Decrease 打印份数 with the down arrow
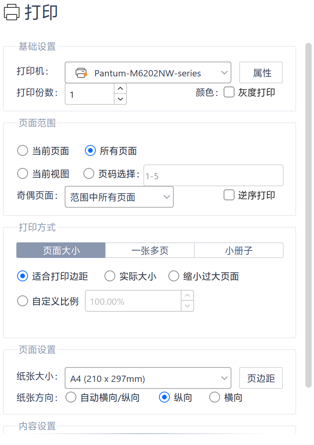314x445 pixels. pyautogui.click(x=120, y=99)
